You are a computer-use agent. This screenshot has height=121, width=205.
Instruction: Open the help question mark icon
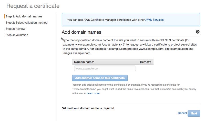point(198,32)
